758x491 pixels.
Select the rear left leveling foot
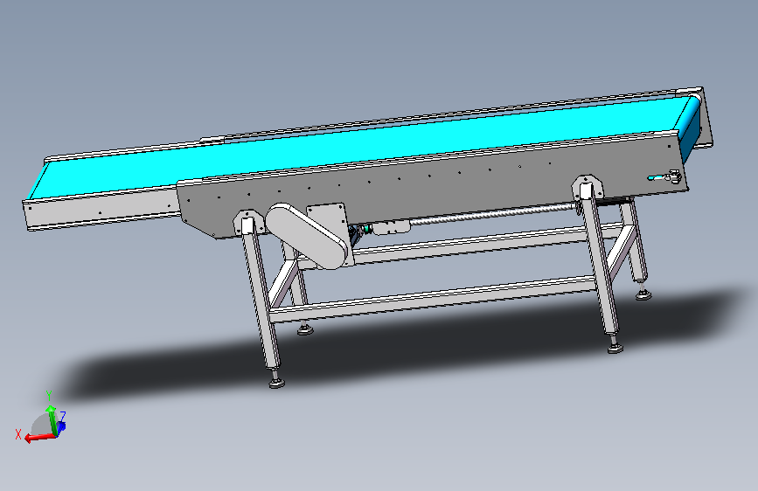(305, 328)
